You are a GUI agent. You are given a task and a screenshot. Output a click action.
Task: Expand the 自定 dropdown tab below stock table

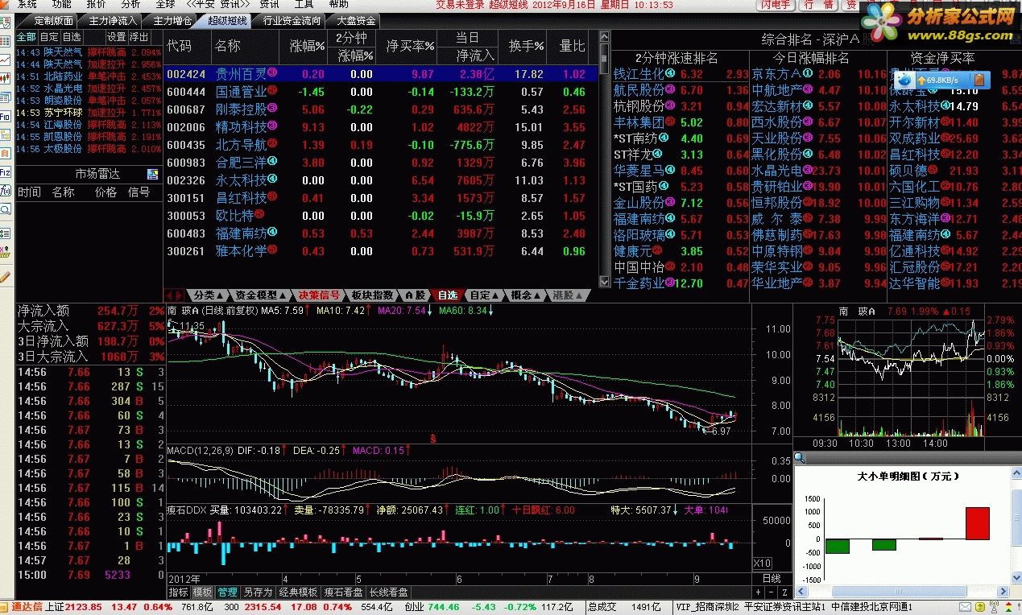click(485, 295)
